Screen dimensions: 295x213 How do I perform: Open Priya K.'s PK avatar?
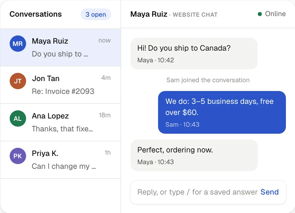coord(18,156)
